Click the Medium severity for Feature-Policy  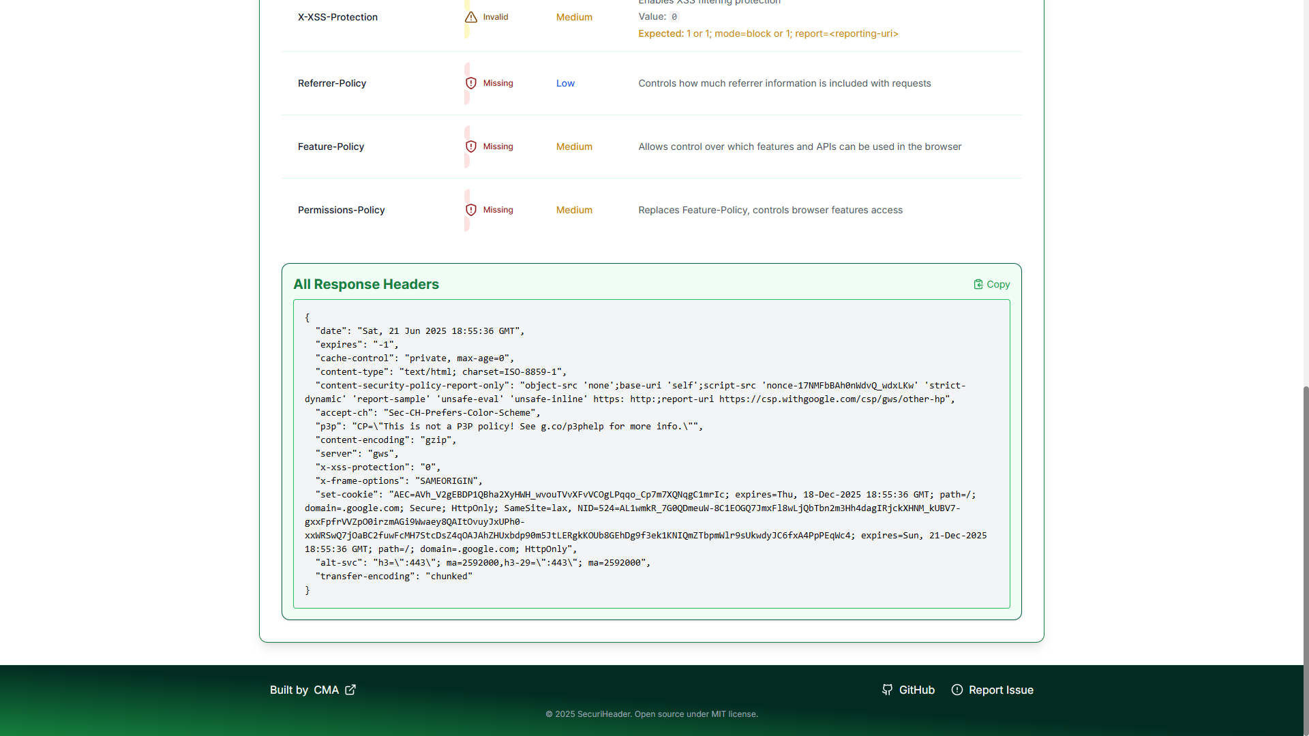click(x=574, y=147)
